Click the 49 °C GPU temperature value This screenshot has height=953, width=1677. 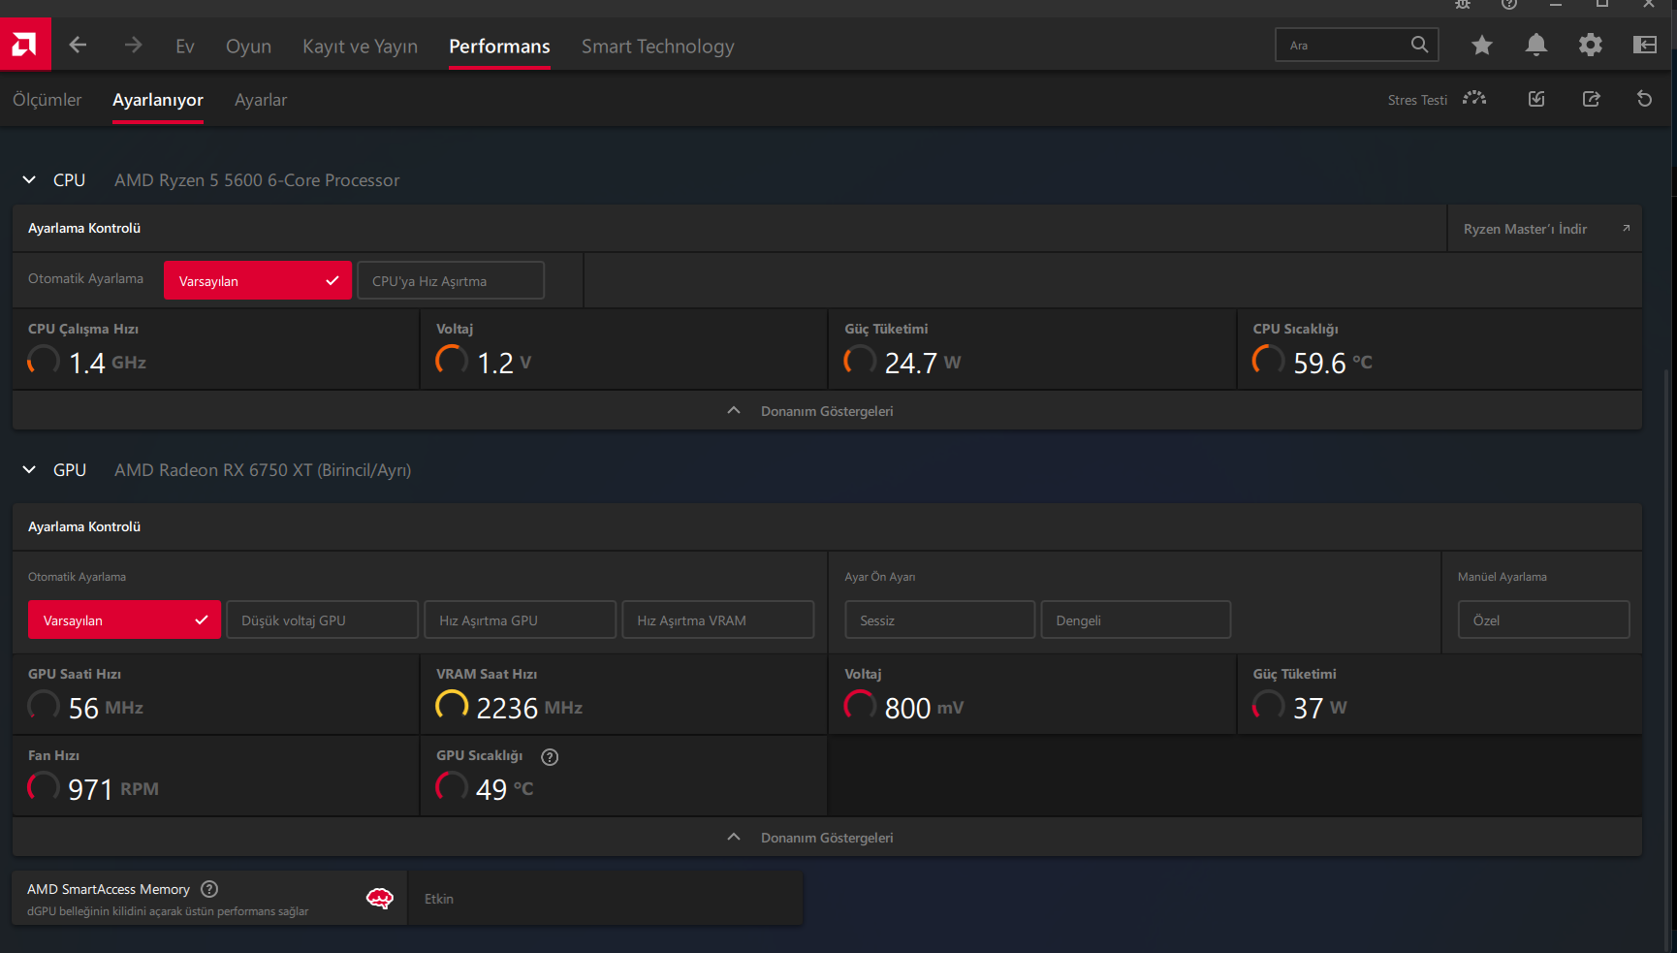(505, 789)
